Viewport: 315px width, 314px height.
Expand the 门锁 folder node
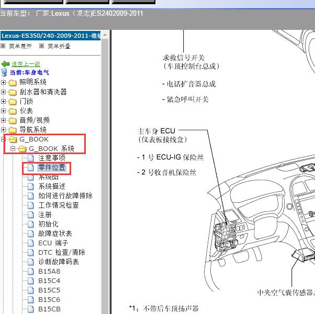(x=3, y=101)
